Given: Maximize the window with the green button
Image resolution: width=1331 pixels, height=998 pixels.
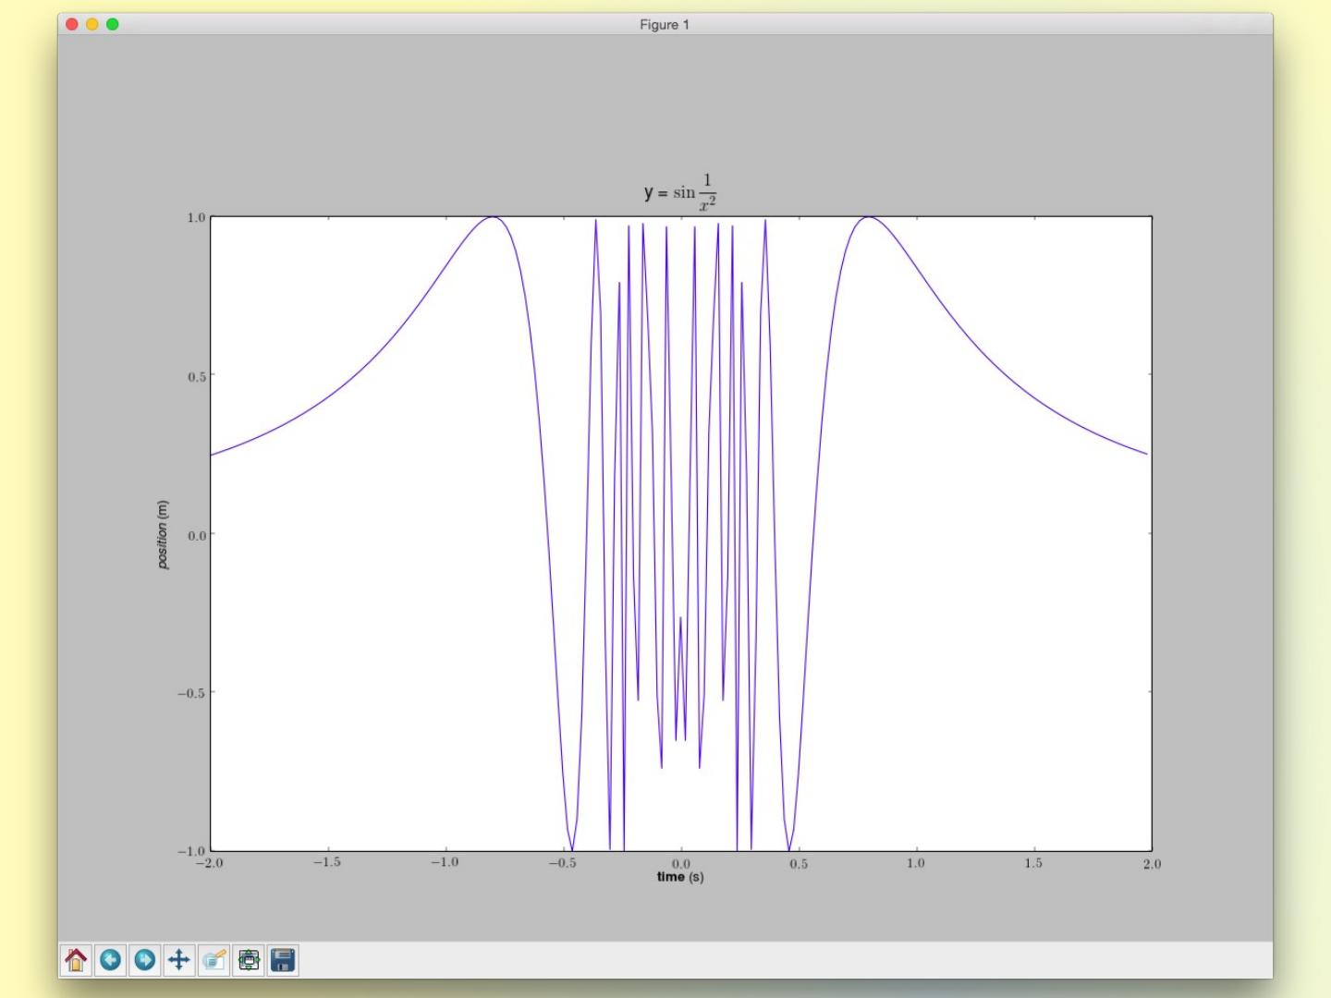Looking at the screenshot, I should [x=113, y=24].
